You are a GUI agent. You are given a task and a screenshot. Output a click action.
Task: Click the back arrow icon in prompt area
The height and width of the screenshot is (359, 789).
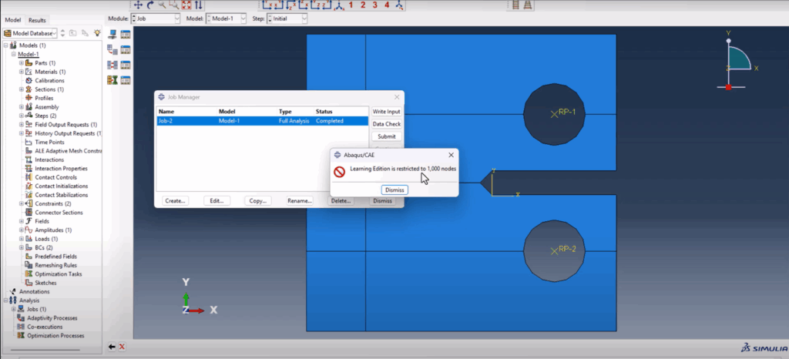point(112,347)
